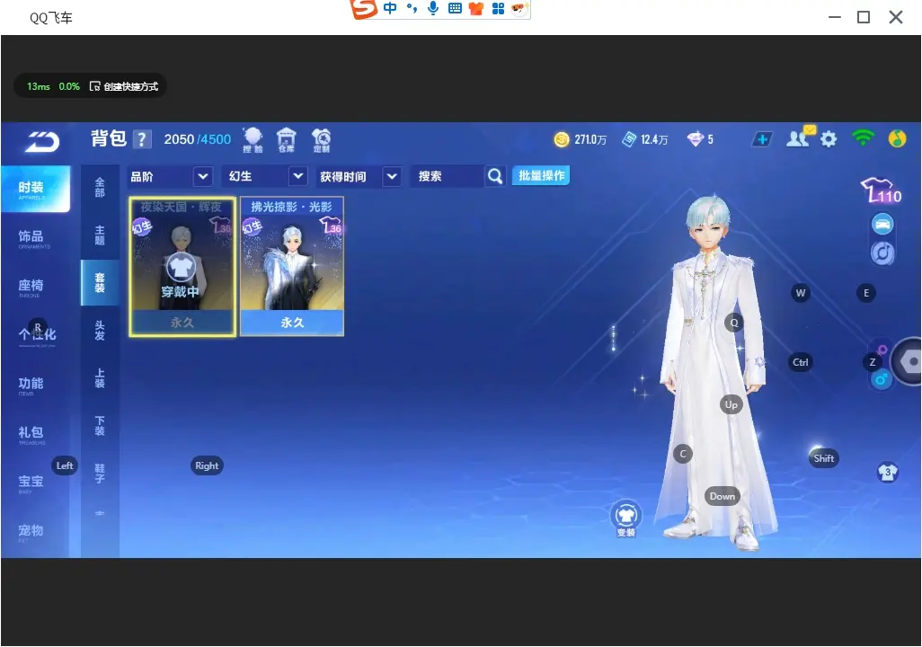Click the purple diamond currency icon
The height and width of the screenshot is (647, 922).
pos(695,139)
